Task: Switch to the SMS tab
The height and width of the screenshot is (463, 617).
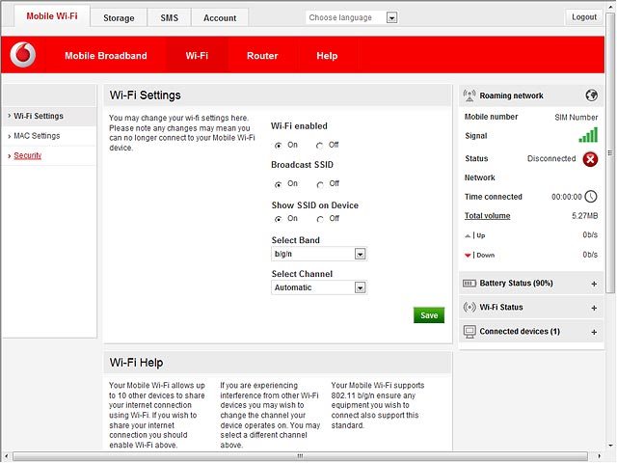Action: (x=170, y=17)
